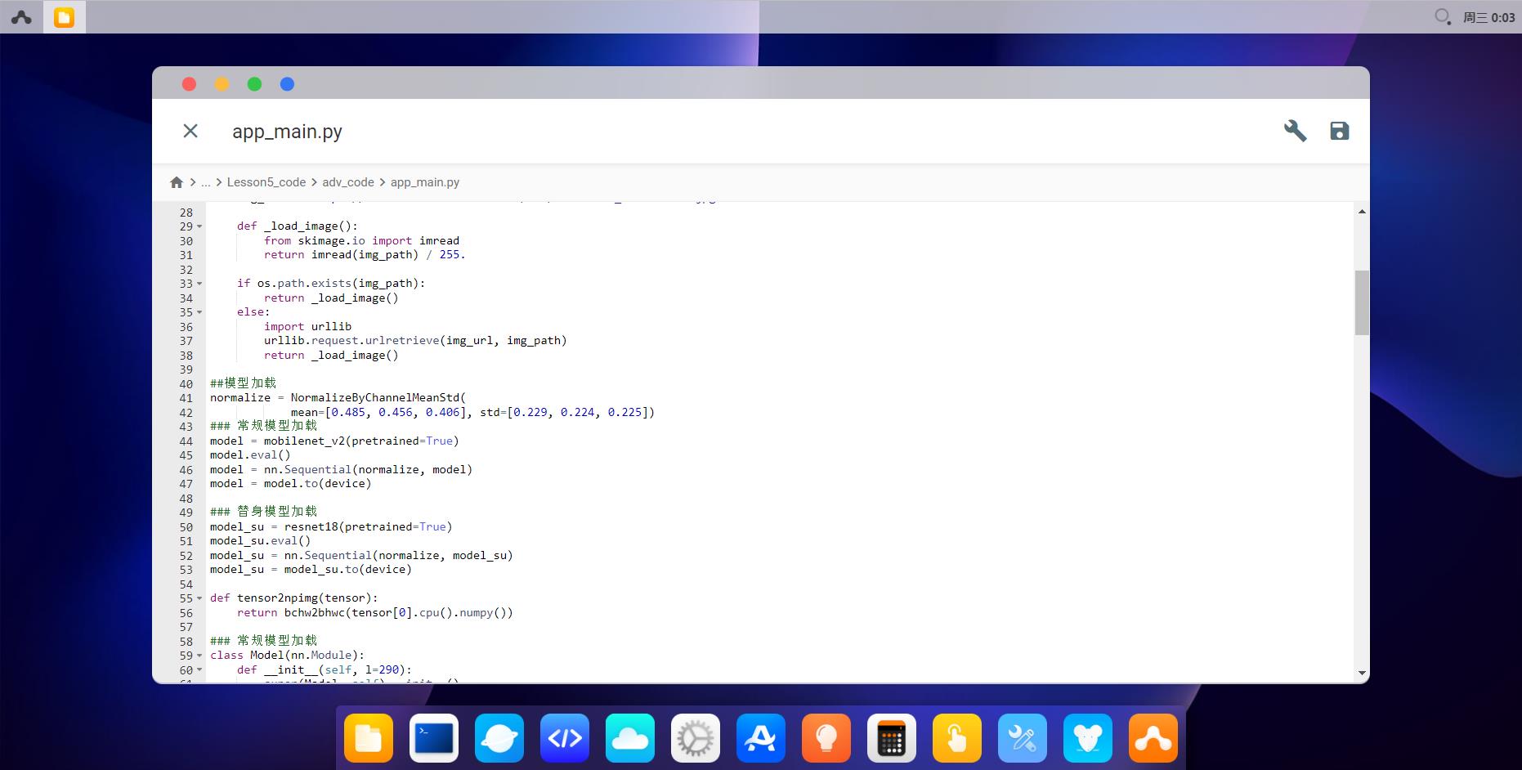The width and height of the screenshot is (1522, 770).
Task: Click 'import urllib' line
Action: click(307, 327)
